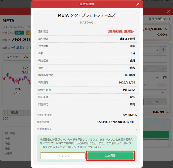
Task: Click the IRS insider-trading notice text
Action: [86, 143]
